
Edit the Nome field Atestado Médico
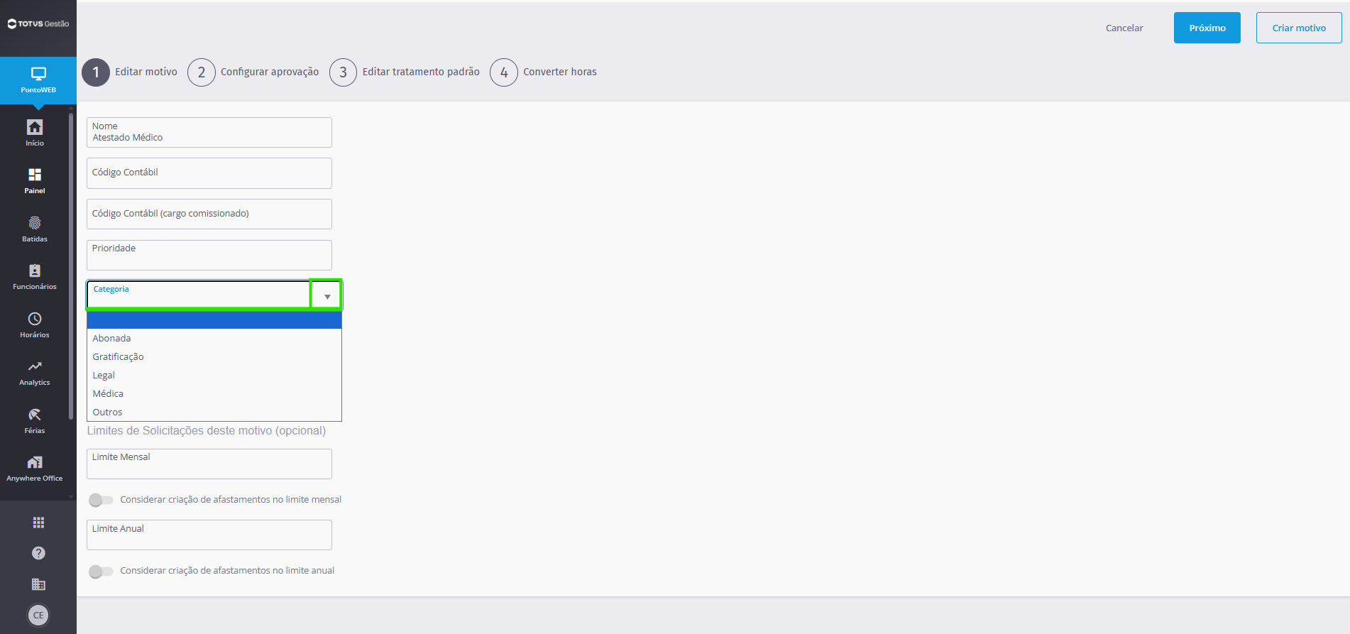209,132
